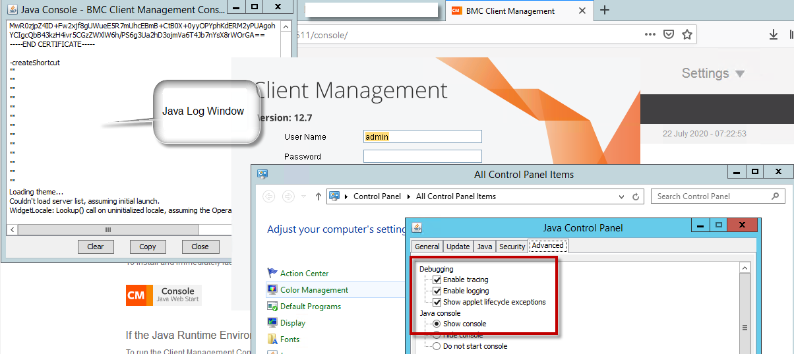Refresh the Control Panel address bar

[636, 196]
